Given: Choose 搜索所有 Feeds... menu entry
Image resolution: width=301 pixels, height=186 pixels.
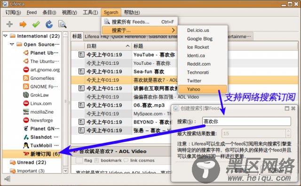Looking at the screenshot, I should point(139,22).
